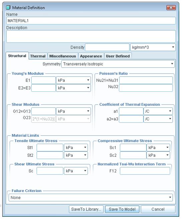The image size is (183, 219).
Task: Click the SaveTo Library button
Action: (x=86, y=209)
